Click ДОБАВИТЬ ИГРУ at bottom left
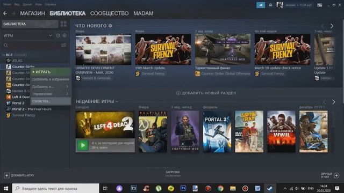344x193 pixels. [x=19, y=175]
